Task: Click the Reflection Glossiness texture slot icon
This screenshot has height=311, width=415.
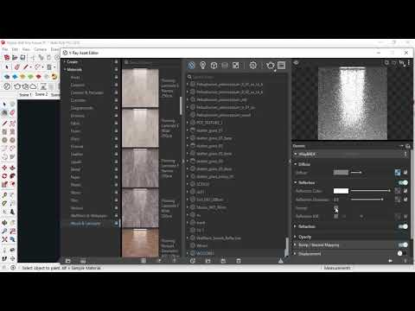Action: coord(398,200)
